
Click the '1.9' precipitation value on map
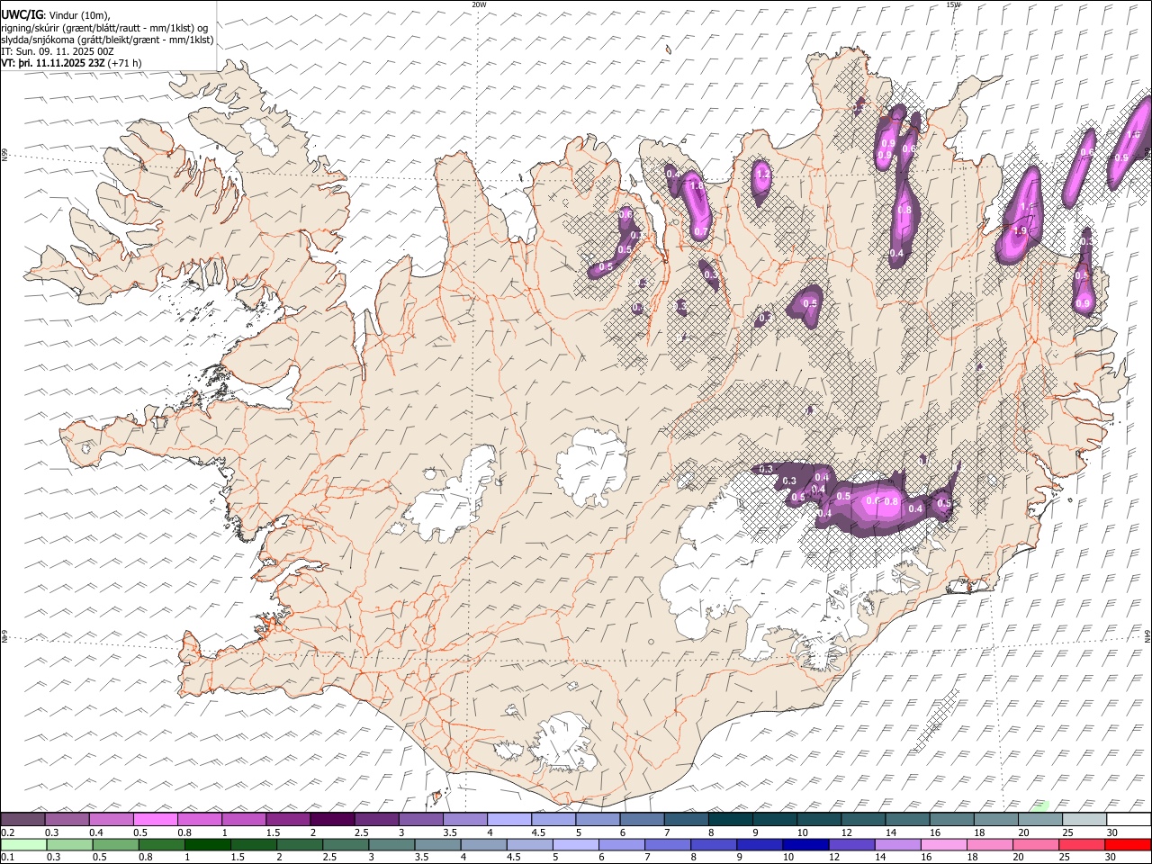coord(1020,231)
